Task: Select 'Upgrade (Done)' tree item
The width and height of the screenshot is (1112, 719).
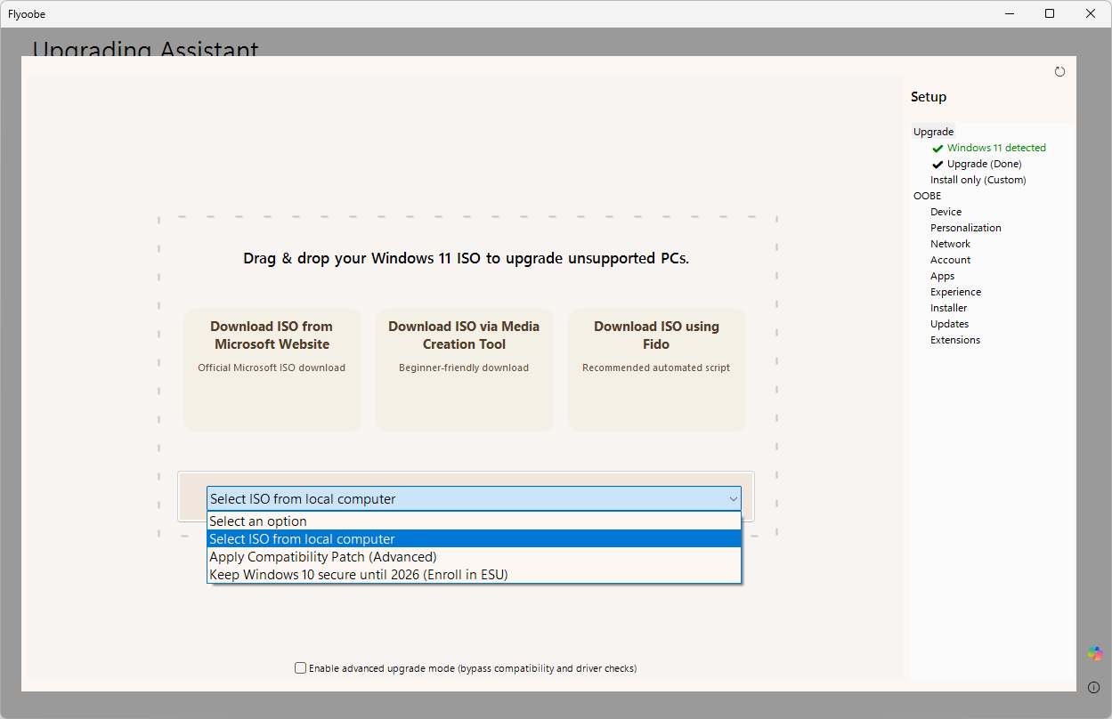Action: point(984,164)
